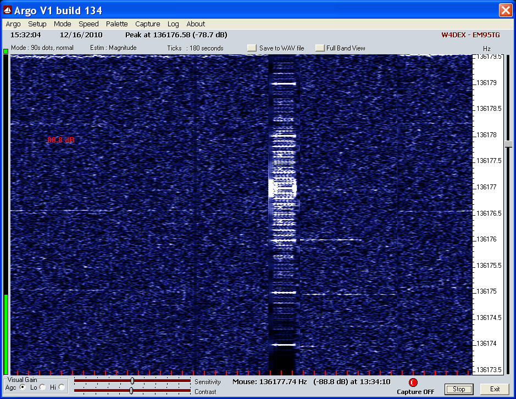Click the Contrast slider thumb

(x=131, y=390)
